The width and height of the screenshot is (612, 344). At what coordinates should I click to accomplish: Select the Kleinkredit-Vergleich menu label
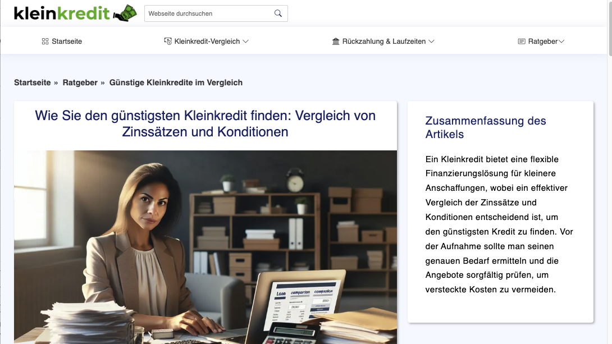pos(207,42)
